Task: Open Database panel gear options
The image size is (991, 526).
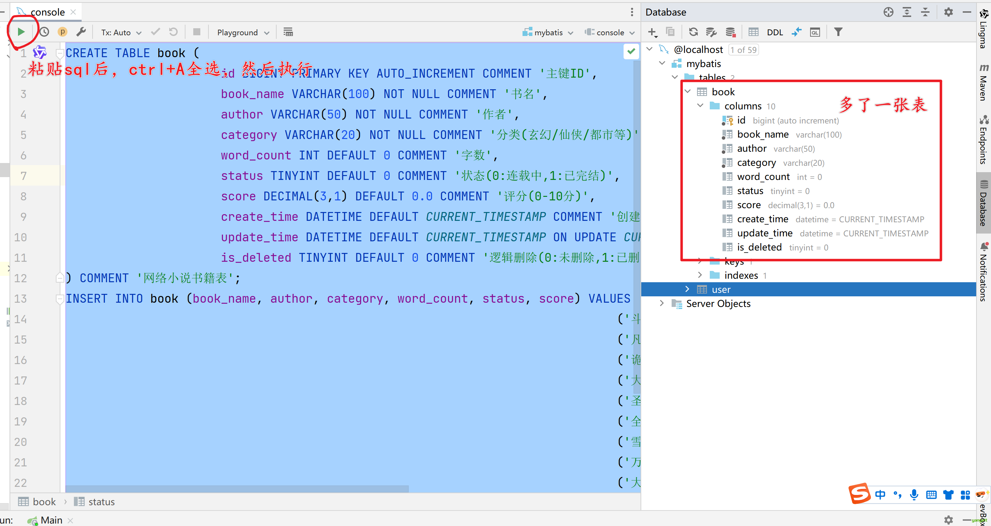Action: pos(949,12)
